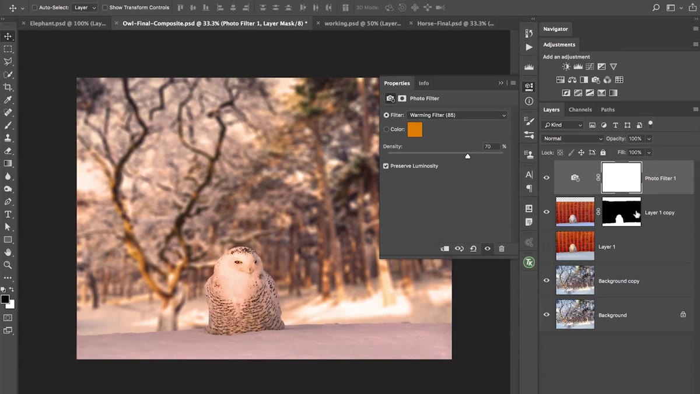This screenshot has width=700, height=394.
Task: Switch to the Info tab
Action: [x=424, y=83]
